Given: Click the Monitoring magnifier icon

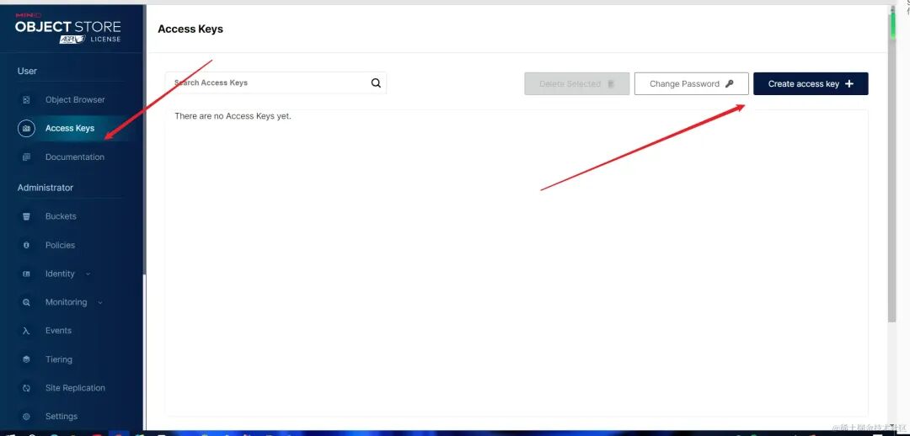Looking at the screenshot, I should 26,302.
